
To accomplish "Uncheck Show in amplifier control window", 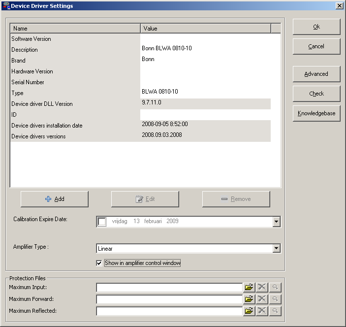I will click(99, 263).
